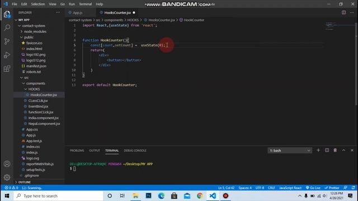Kill terminal with trash icon
Screen dimensions: 358x201
335,150
